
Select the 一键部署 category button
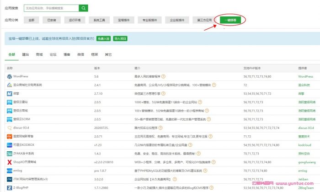(229, 20)
